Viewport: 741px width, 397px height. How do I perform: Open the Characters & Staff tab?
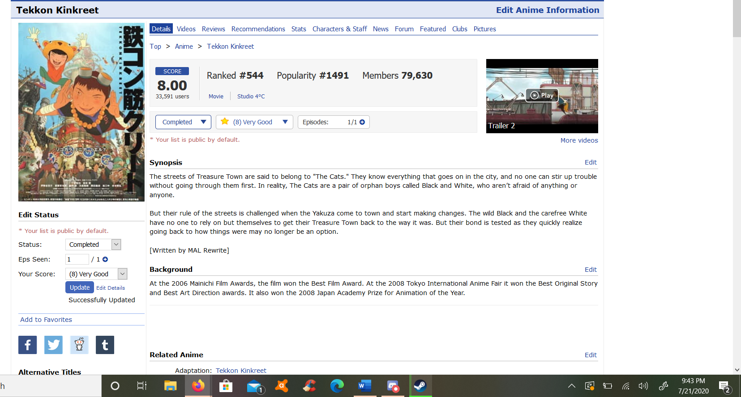pos(340,29)
